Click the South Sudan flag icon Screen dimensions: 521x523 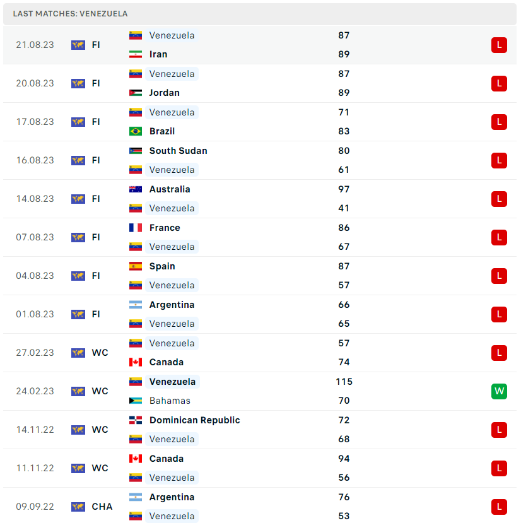pyautogui.click(x=136, y=151)
